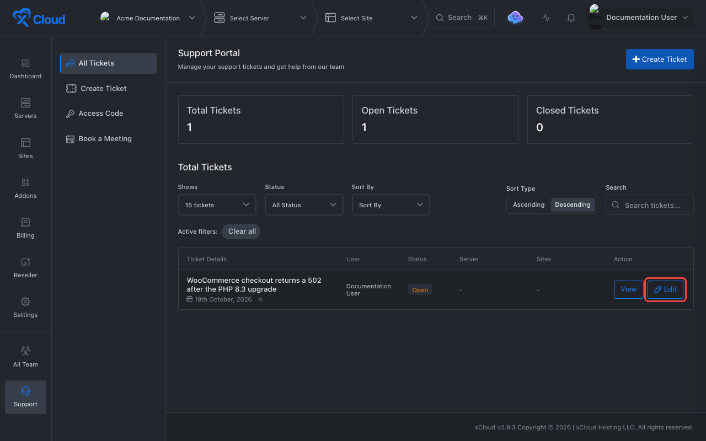Open Create Ticket in the support menu

coord(108,88)
